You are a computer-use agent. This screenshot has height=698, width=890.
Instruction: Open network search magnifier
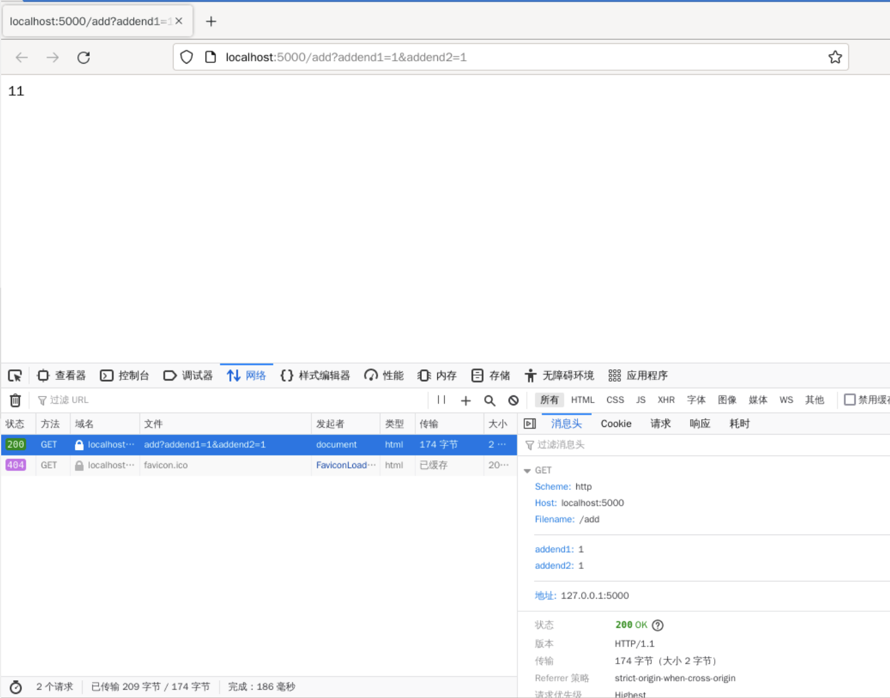[x=490, y=401]
